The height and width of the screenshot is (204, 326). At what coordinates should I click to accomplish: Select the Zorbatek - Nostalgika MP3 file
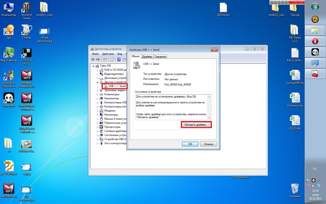click(x=26, y=79)
